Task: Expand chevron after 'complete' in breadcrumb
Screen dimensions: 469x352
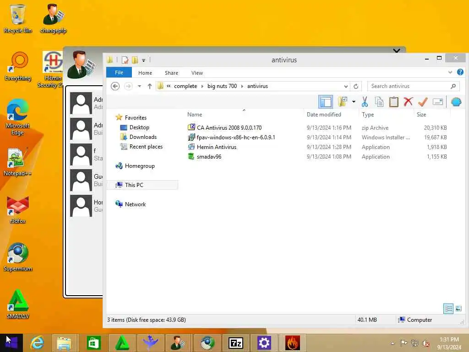Action: [x=202, y=86]
